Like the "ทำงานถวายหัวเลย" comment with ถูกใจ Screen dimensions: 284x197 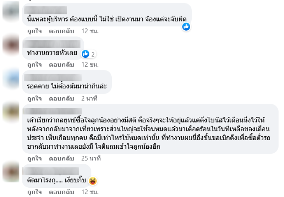pos(34,65)
